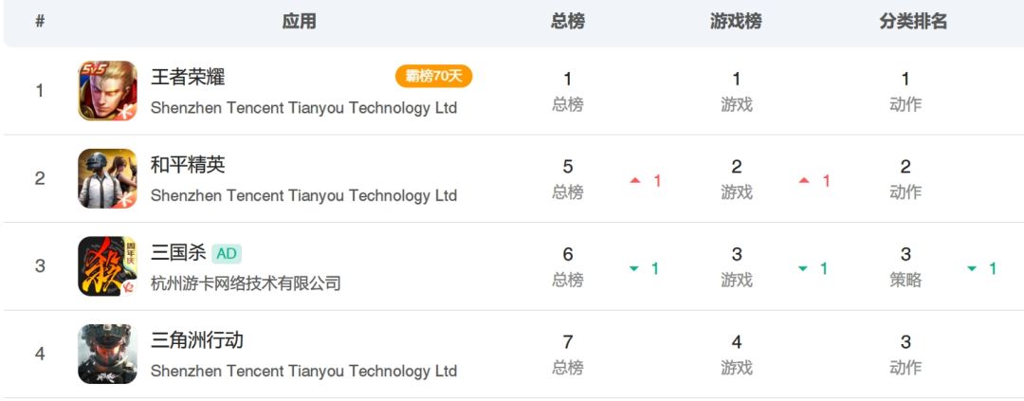Open the 王者荣耀 title link
Screen dimensions: 1024x401
pos(188,77)
